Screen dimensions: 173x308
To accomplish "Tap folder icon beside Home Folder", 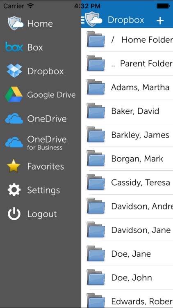I will [x=96, y=39].
